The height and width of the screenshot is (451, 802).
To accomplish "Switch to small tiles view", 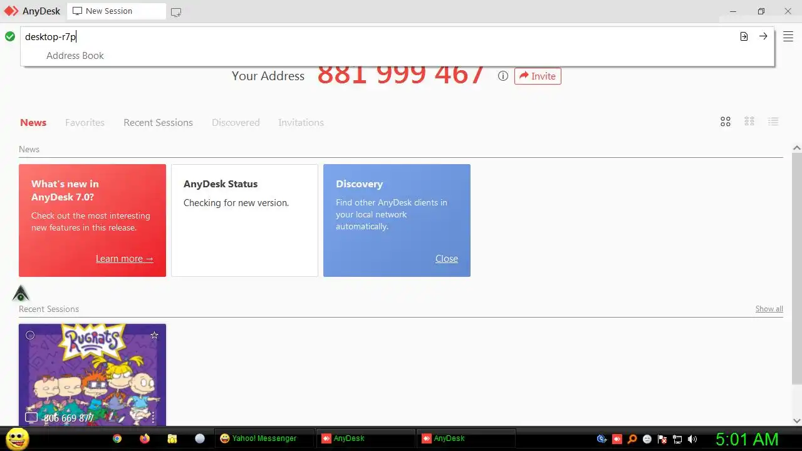I will 749,122.
